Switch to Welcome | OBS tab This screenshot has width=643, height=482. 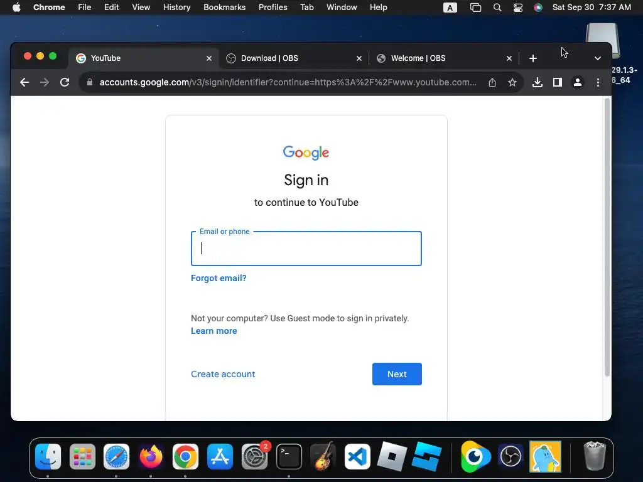(x=444, y=58)
